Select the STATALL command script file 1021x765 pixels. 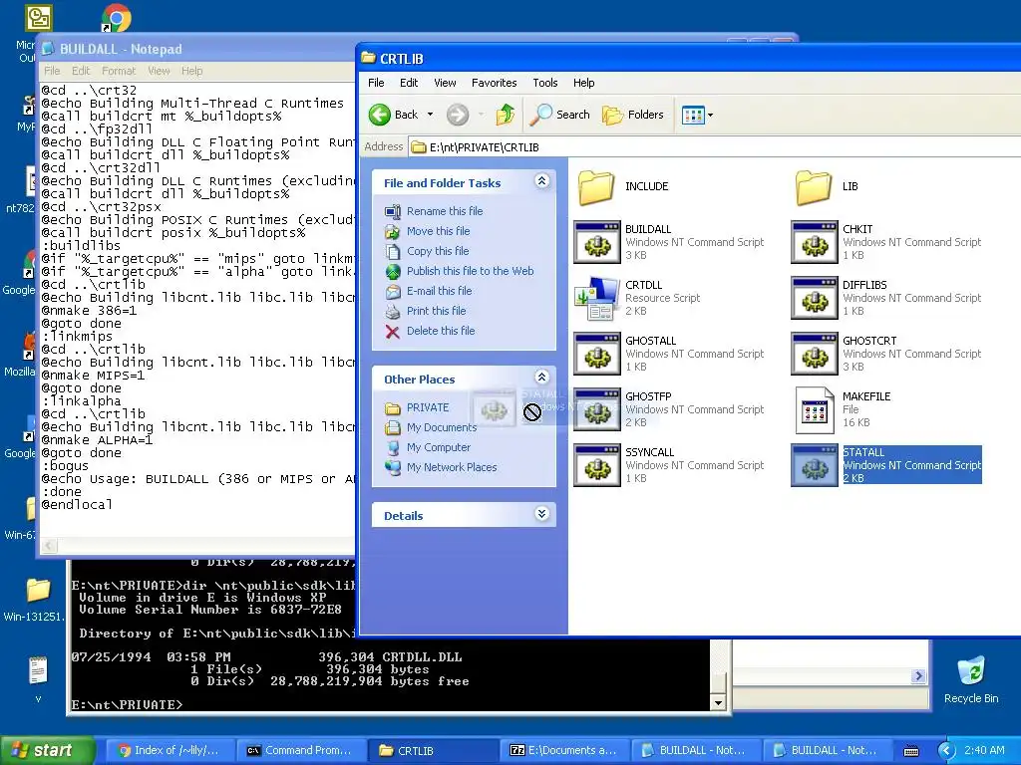pos(886,466)
